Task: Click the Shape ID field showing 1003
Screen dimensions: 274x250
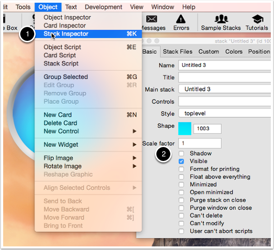Action: (x=207, y=129)
